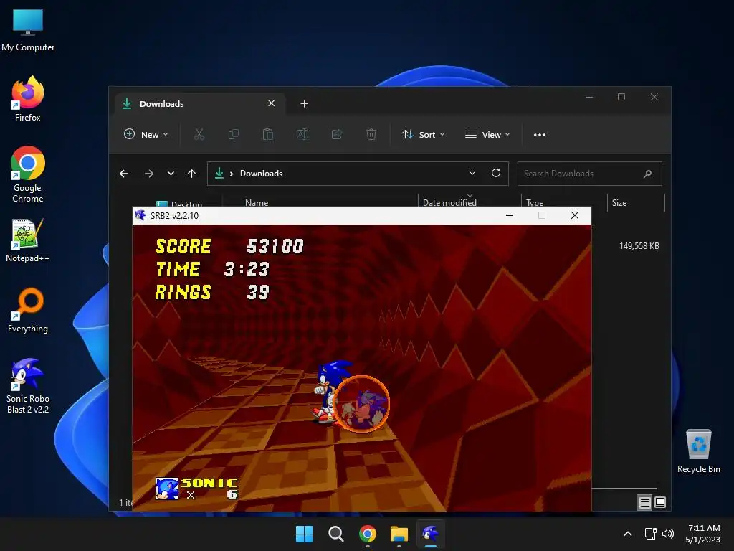Open Chrome from the taskbar
The image size is (734, 551).
point(368,534)
